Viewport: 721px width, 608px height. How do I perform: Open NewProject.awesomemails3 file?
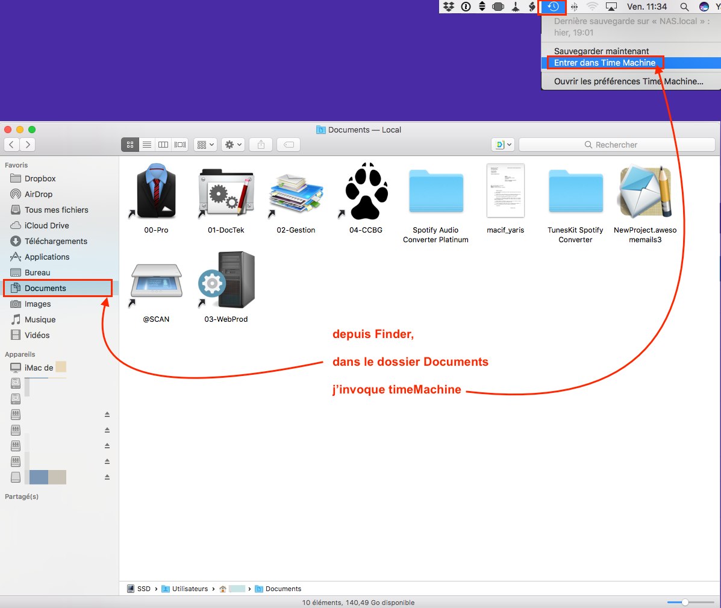(x=645, y=193)
